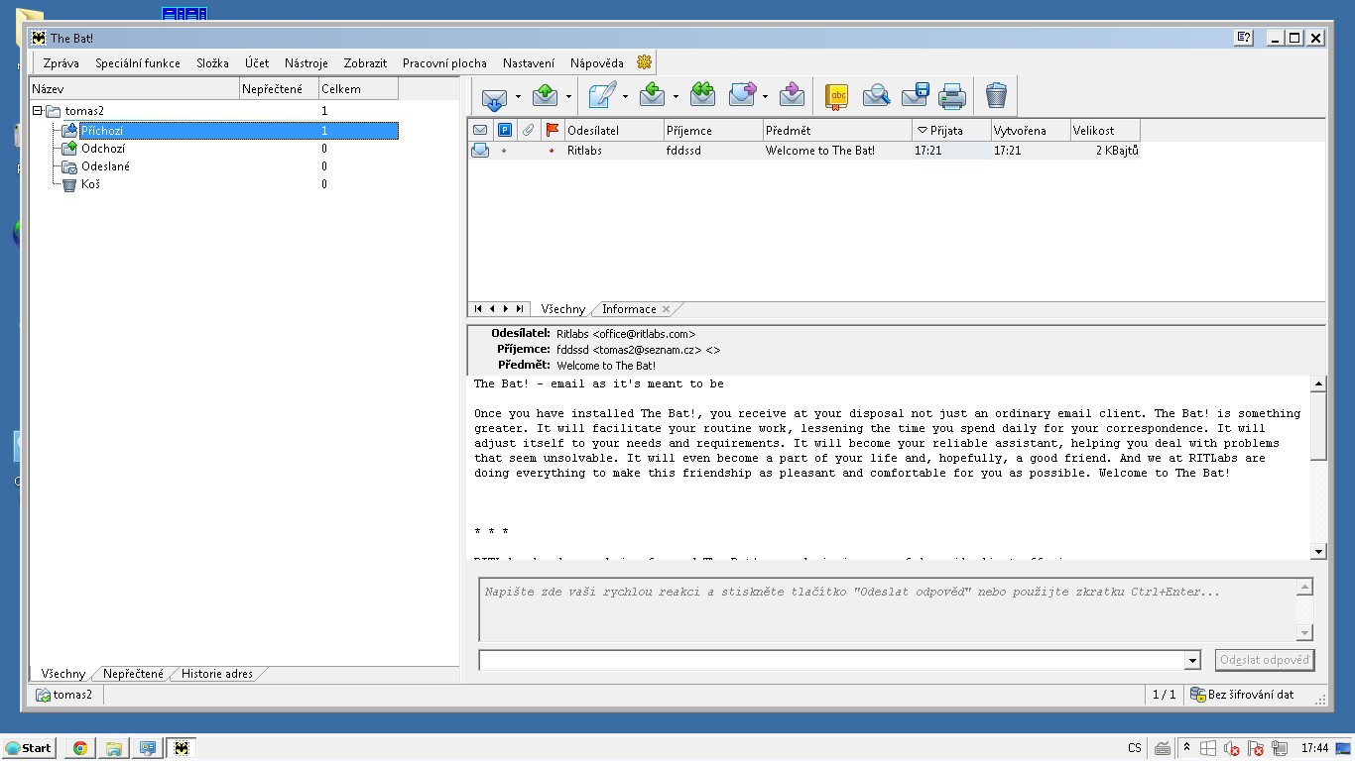1355x761 pixels.
Task: Open the dropdown arrow beside New message
Action: point(625,96)
